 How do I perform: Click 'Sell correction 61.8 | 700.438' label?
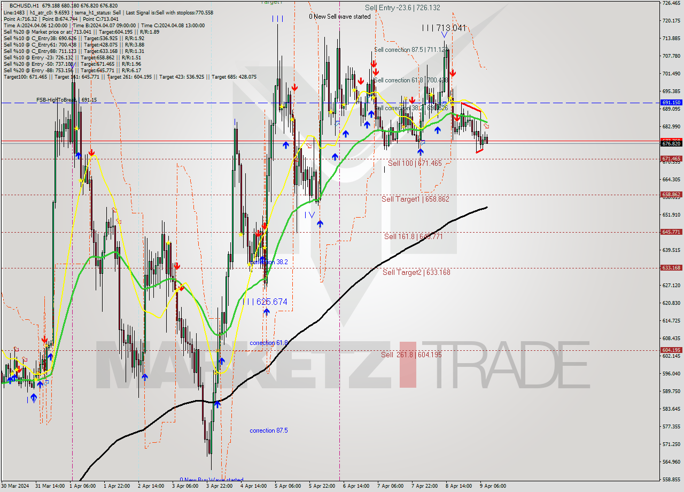(x=411, y=80)
